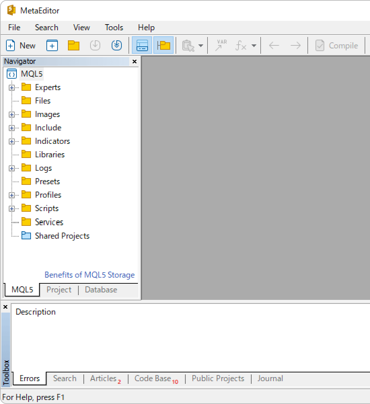Viewport: 370px width, 404px height.
Task: Select the Images folder icon
Action: click(26, 114)
